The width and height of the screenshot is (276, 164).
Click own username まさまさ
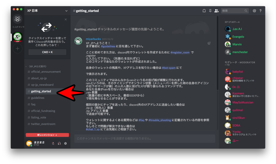39,142
